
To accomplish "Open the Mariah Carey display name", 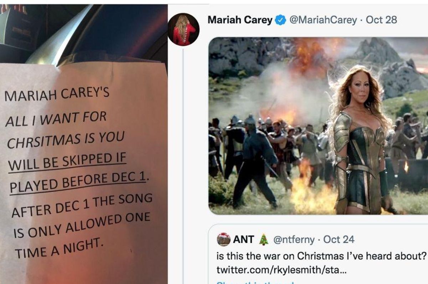I will click(240, 20).
